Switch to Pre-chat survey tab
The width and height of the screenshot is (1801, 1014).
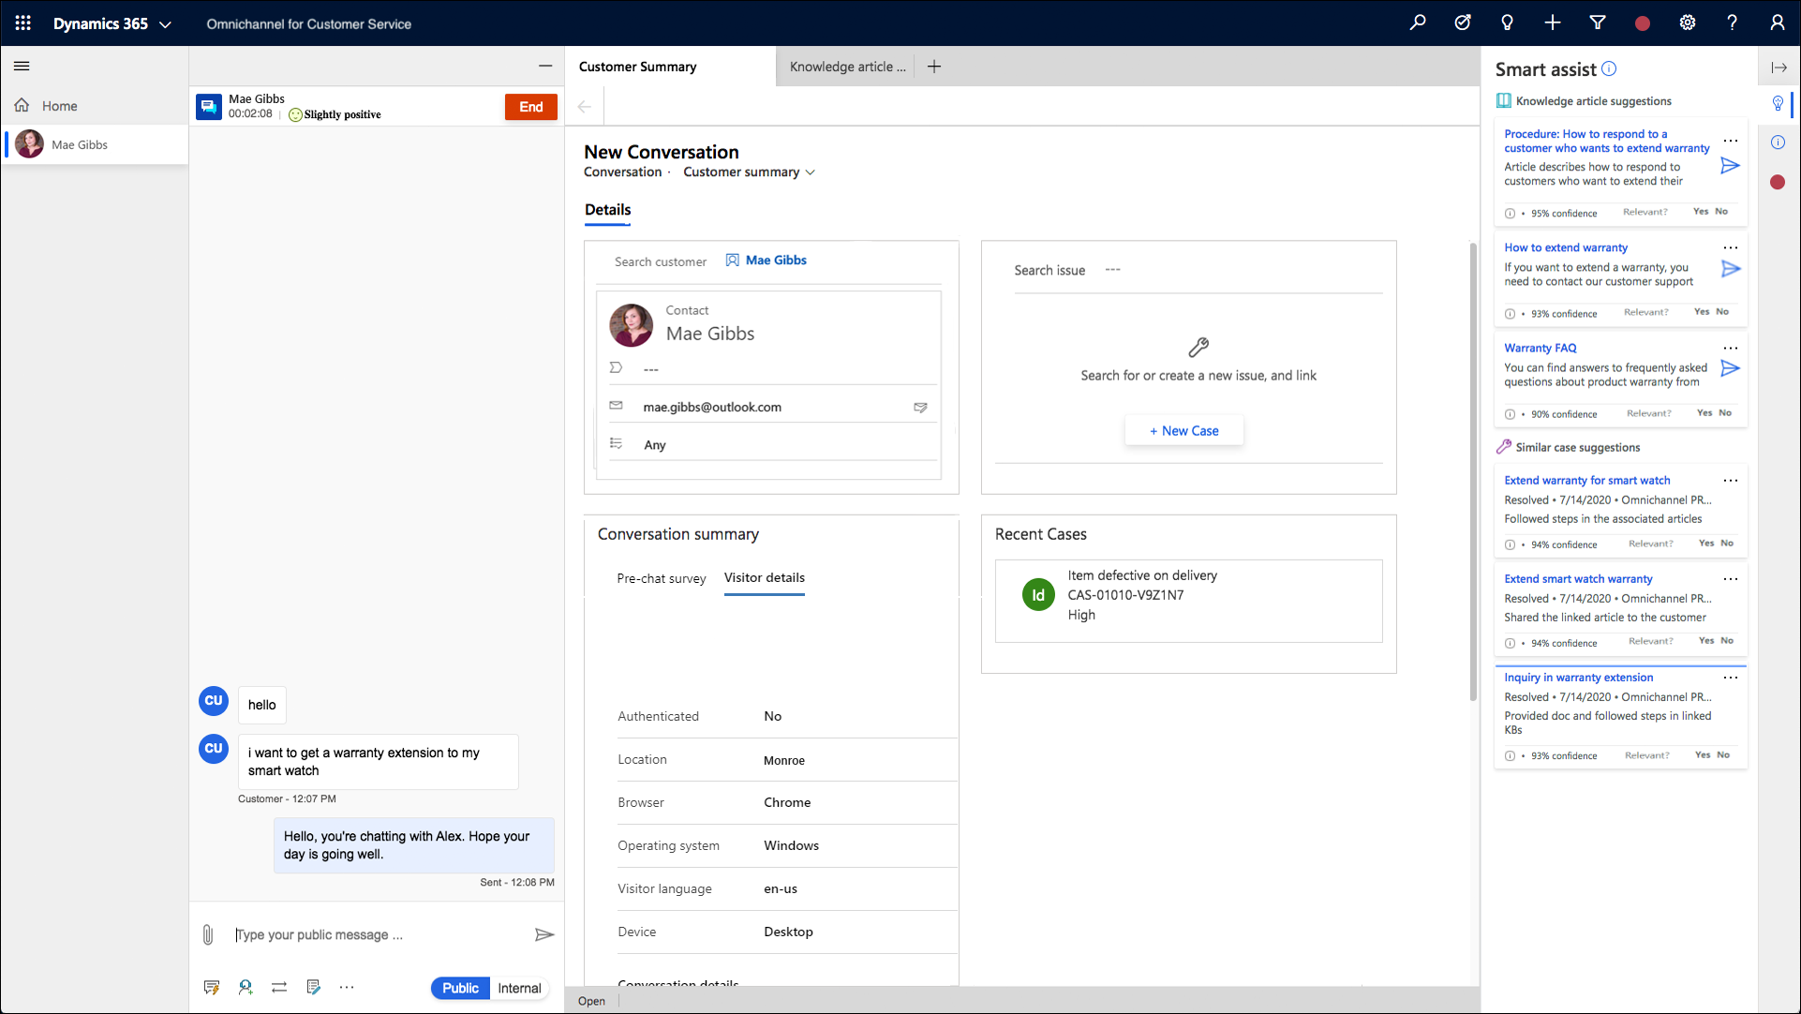point(661,577)
